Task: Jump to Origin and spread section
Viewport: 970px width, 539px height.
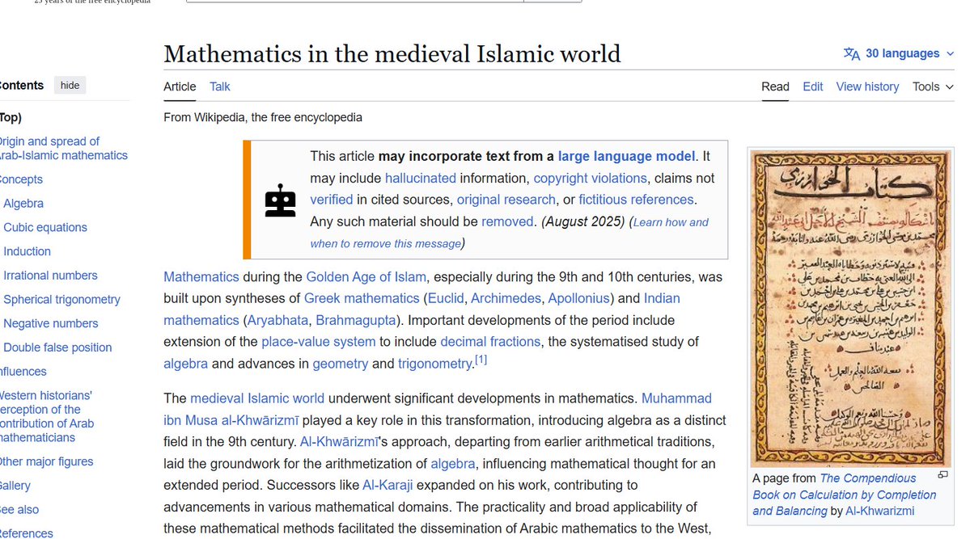Action: (62, 149)
